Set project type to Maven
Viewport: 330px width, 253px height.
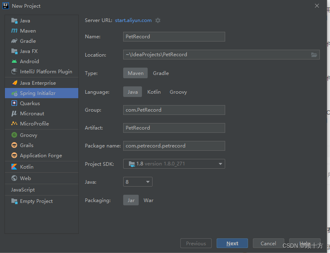point(135,73)
